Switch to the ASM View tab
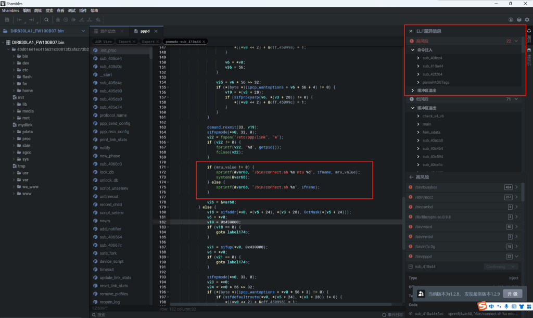This screenshot has width=533, height=318. pyautogui.click(x=104, y=41)
